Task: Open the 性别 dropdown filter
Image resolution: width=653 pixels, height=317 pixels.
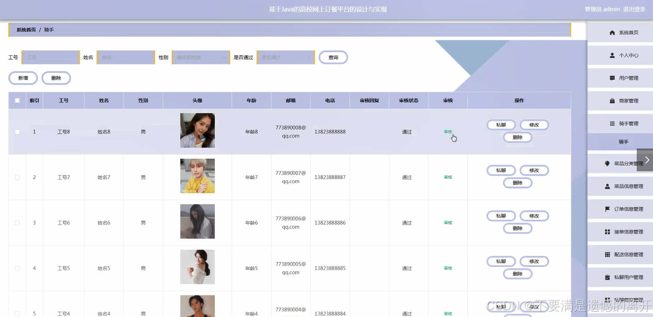Action: 201,57
